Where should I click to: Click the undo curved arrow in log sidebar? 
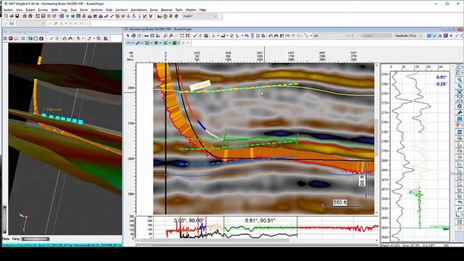pos(459,202)
